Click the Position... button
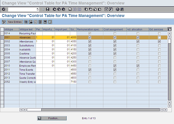This screenshot has width=174, height=124. (52, 118)
